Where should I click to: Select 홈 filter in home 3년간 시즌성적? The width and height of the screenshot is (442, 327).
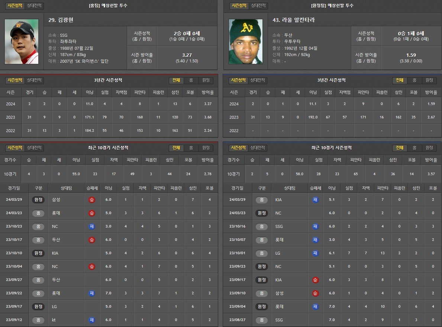(191, 81)
